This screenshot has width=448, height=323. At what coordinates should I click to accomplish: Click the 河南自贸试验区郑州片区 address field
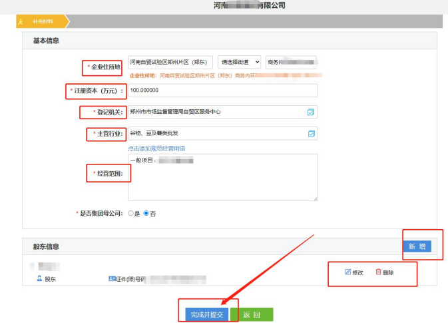tap(170, 62)
